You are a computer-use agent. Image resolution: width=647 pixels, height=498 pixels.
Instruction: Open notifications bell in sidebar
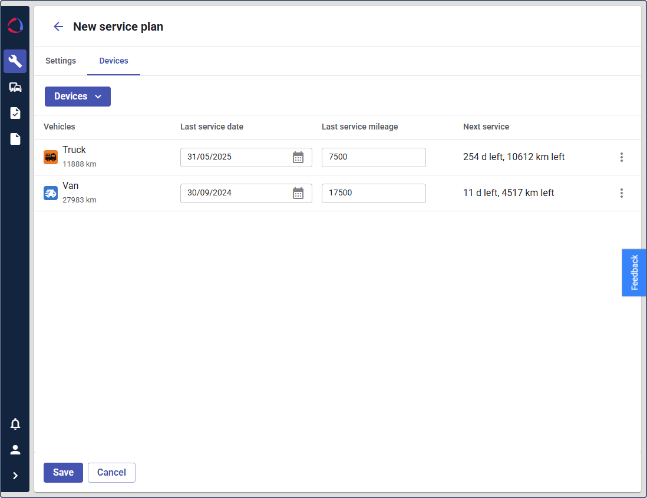(x=15, y=424)
